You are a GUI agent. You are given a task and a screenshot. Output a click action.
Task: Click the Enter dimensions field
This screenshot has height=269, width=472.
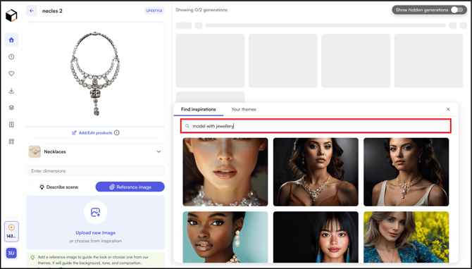pos(95,171)
